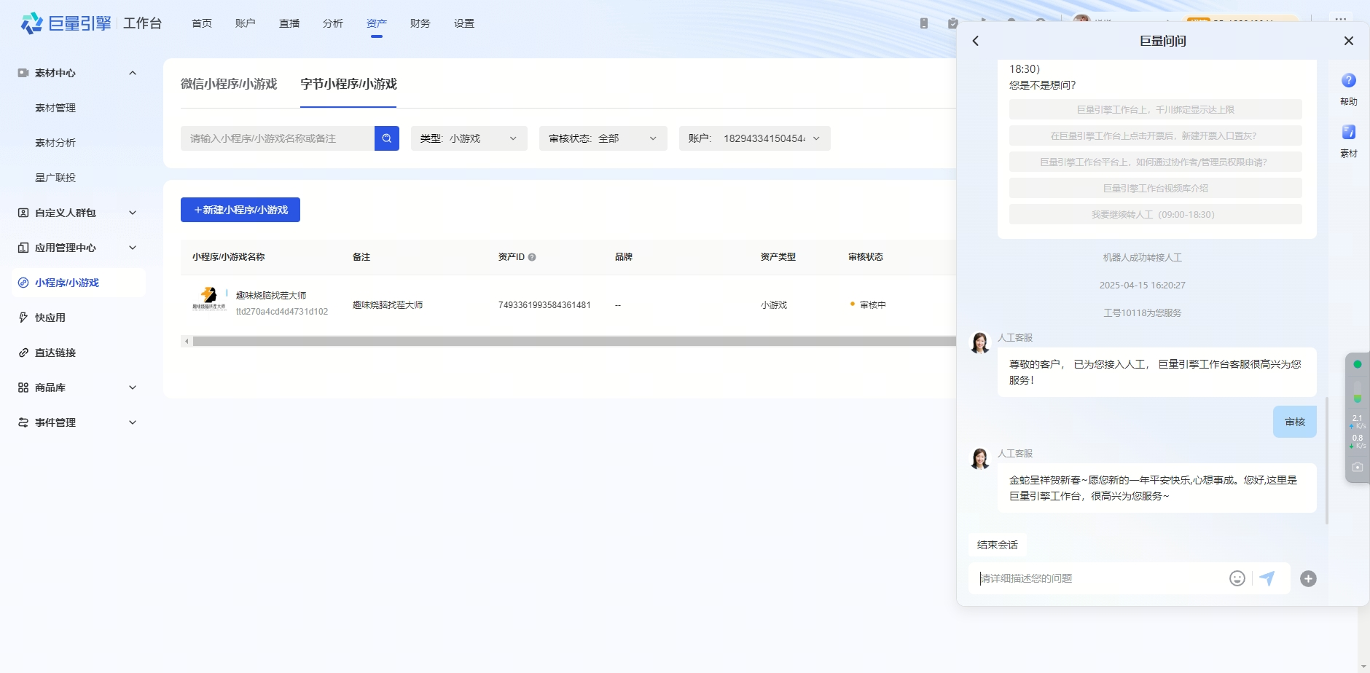Viewport: 1370px width, 673px height.
Task: Click the 应用管理中心 icon
Action: [23, 248]
